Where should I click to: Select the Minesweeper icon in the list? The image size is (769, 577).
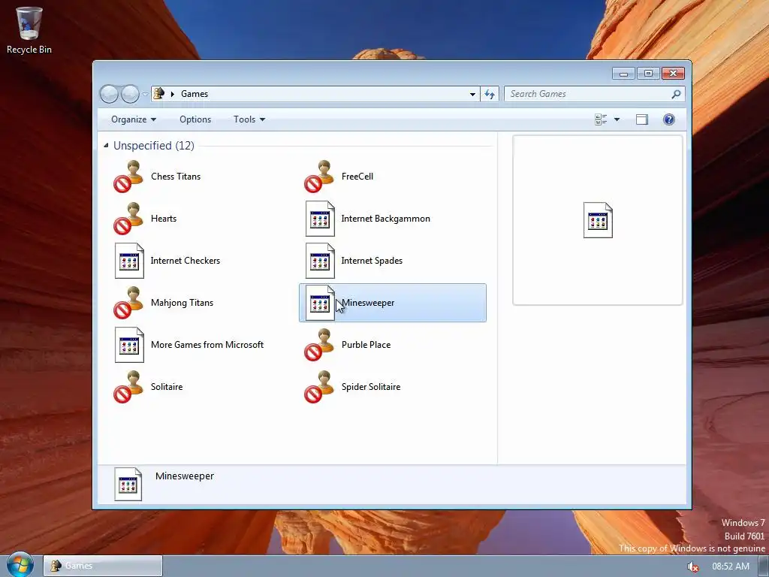320,304
